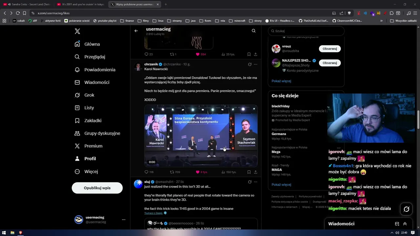The image size is (420, 236).
Task: Open chrzanik profile avatar
Action: tap(138, 67)
